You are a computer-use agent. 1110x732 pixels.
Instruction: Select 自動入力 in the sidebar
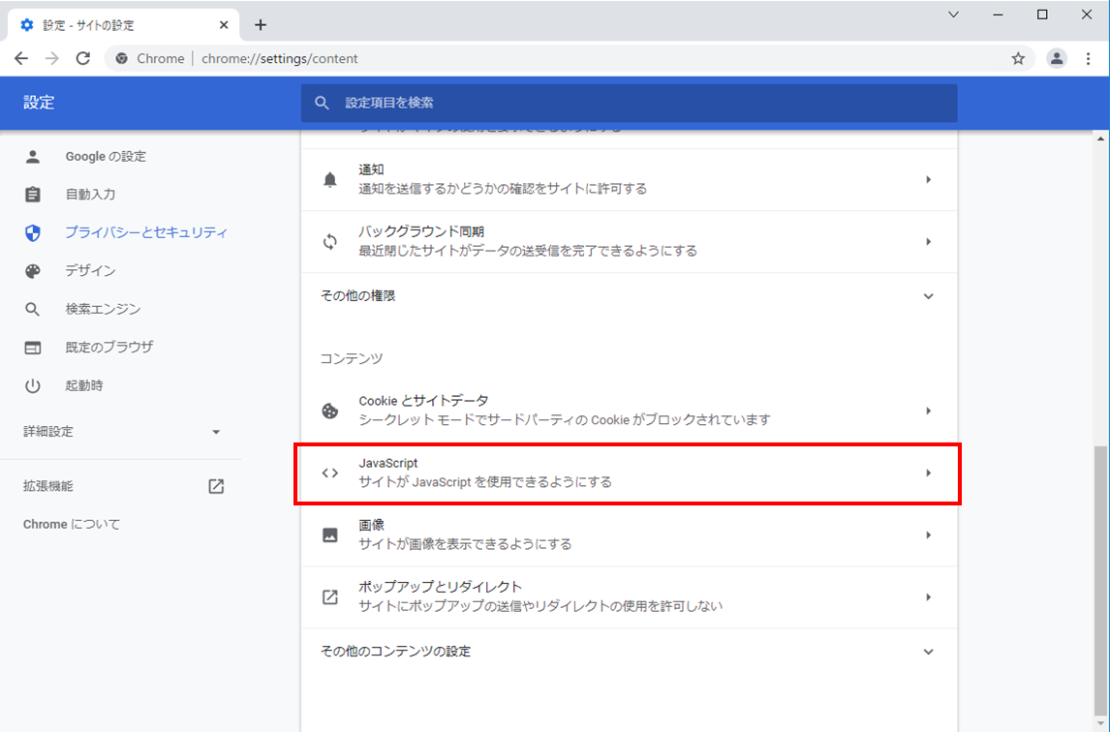(91, 195)
